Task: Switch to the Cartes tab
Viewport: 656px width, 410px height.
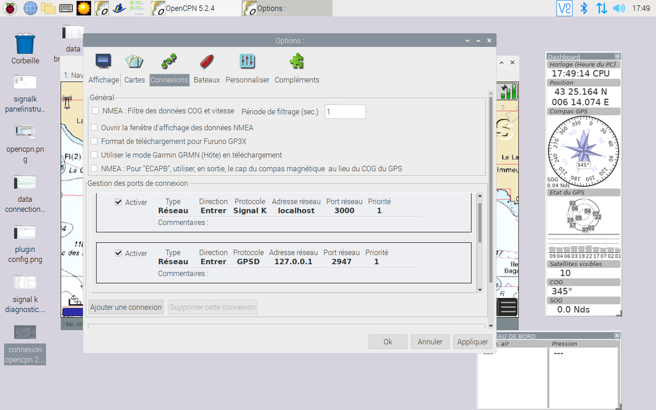Action: [135, 80]
